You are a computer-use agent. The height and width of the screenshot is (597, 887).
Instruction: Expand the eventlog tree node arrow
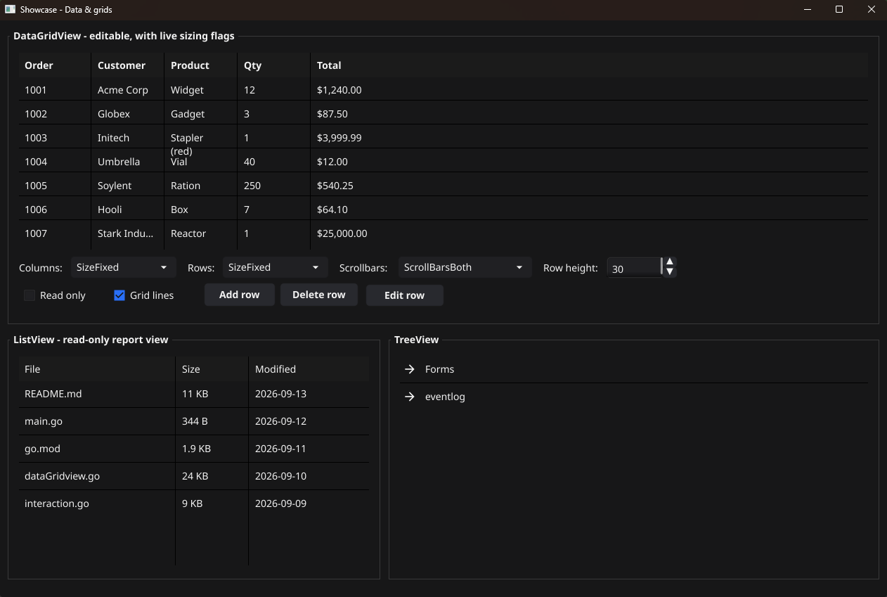click(410, 397)
